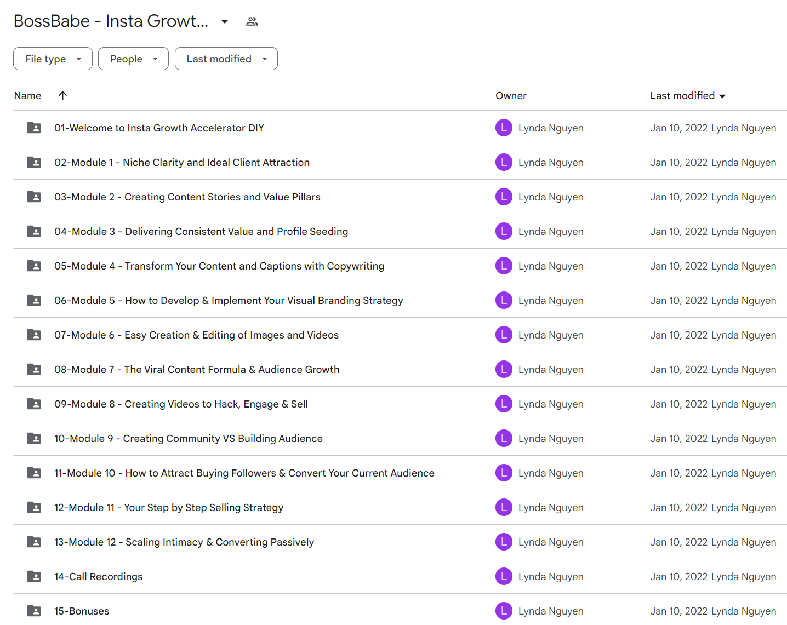Click folder icon of 04-Module 3 Delivering Consistent Value
This screenshot has height=625, width=787.
click(x=34, y=231)
